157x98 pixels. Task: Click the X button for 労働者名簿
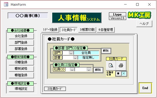(124, 74)
